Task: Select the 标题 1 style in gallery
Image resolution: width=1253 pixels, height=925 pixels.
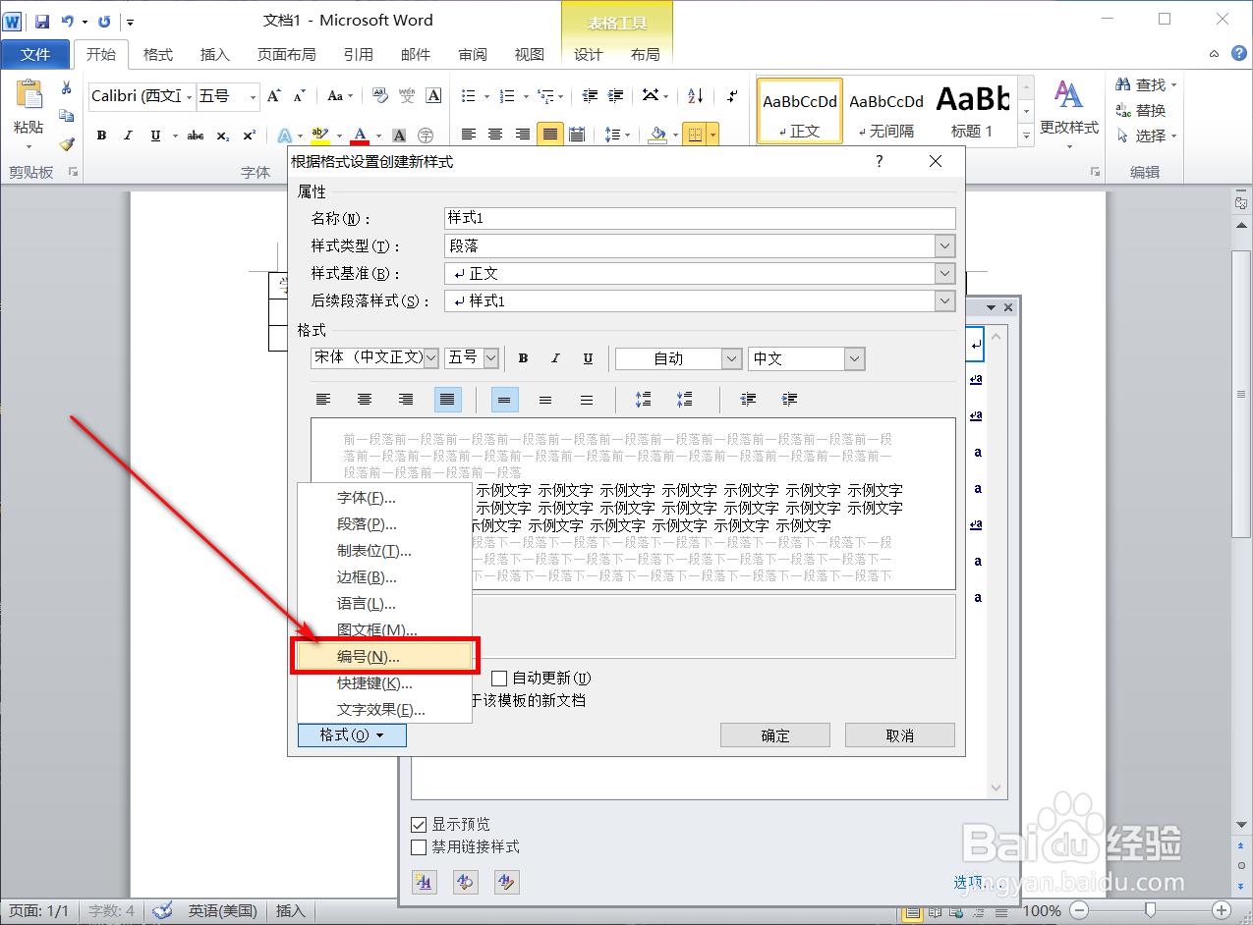Action: click(x=972, y=111)
